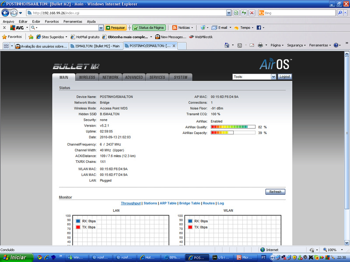The image size is (350, 262).
Task: Click the AirMax Quality bar
Action: [233, 127]
